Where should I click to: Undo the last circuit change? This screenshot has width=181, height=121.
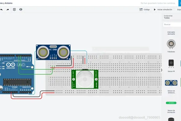[2, 10]
